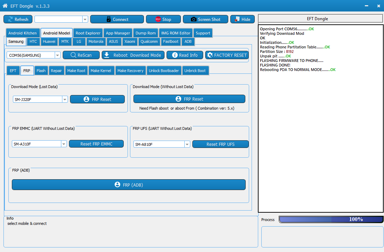The height and width of the screenshot is (252, 384).
Task: Click the Refresh button
Action: click(18, 19)
